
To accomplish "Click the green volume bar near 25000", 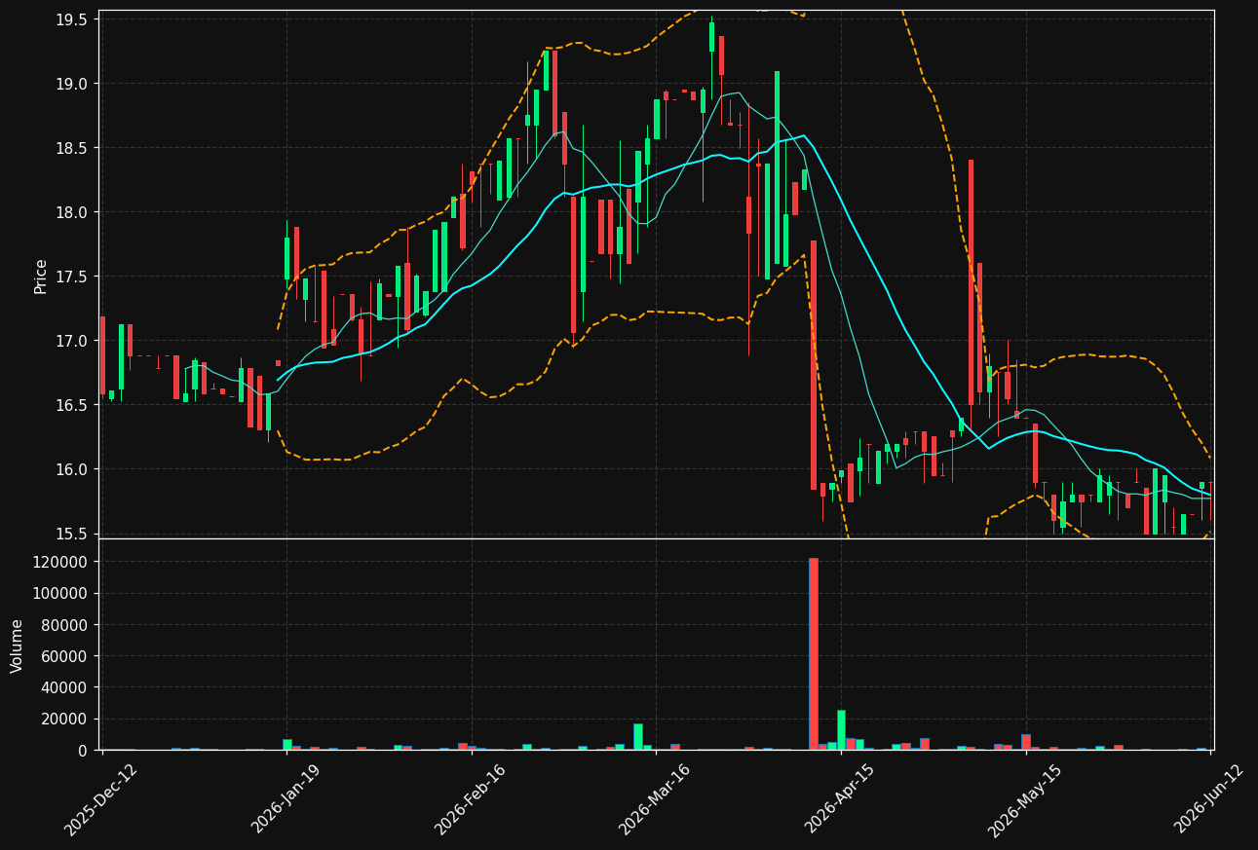I will pos(841,730).
